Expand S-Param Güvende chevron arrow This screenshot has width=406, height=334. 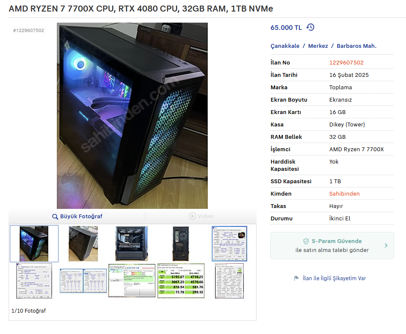386,246
